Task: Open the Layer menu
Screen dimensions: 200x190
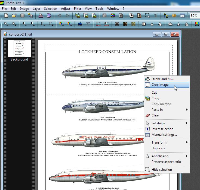Action: pos(36,9)
